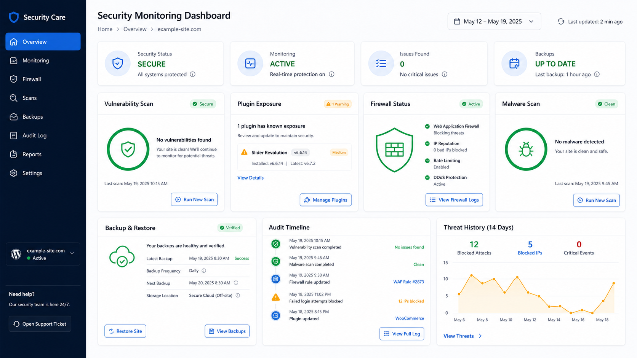Click info icon next to Next Backup date
The height and width of the screenshot is (358, 637).
(x=236, y=283)
